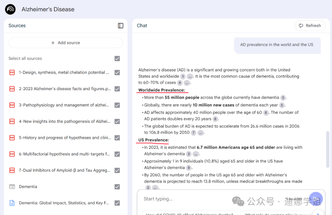Open citation 6 after 'doubles every 20 years'
332x215 pixels.
[215, 119]
